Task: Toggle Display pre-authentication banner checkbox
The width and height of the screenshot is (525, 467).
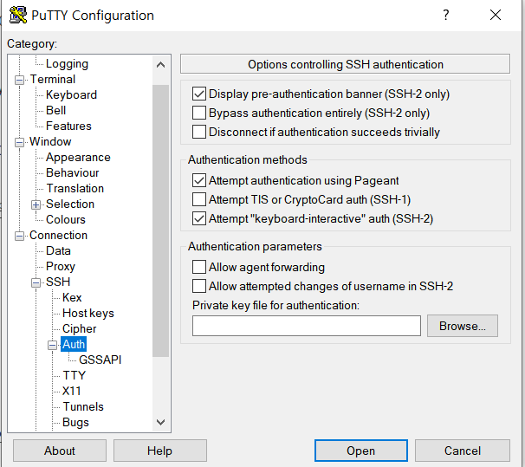Action: coord(199,94)
